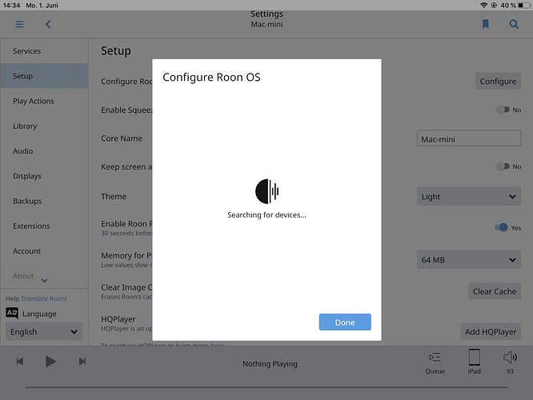Click the volume value 93

(510, 371)
